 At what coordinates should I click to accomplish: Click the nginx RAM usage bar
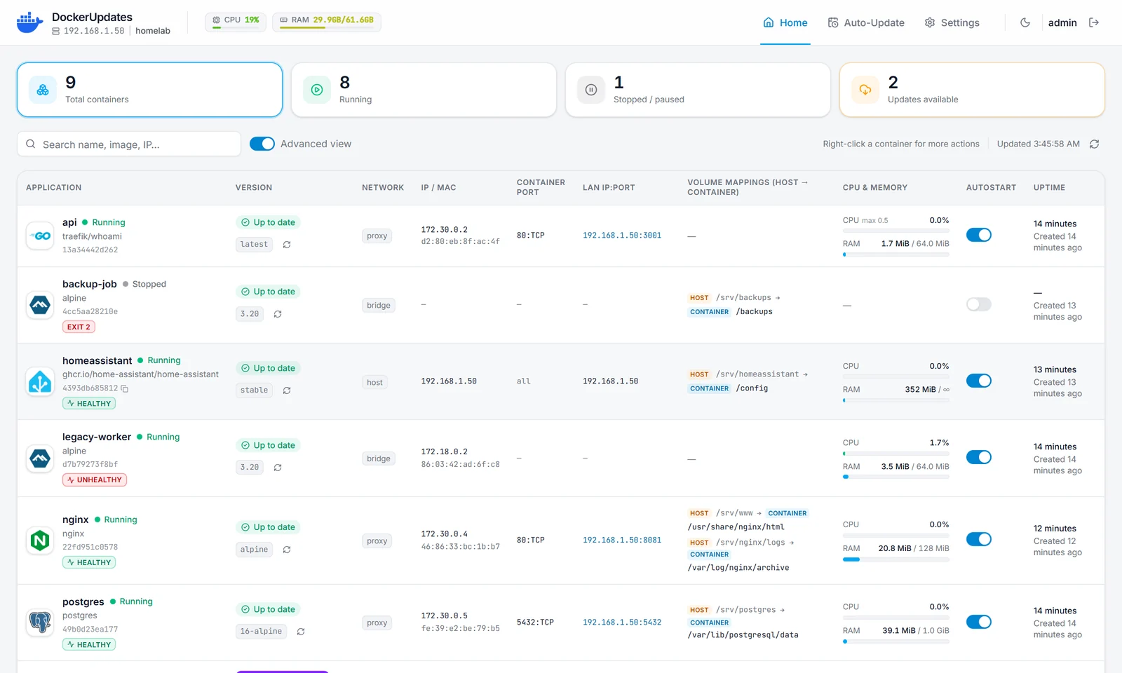click(x=896, y=559)
